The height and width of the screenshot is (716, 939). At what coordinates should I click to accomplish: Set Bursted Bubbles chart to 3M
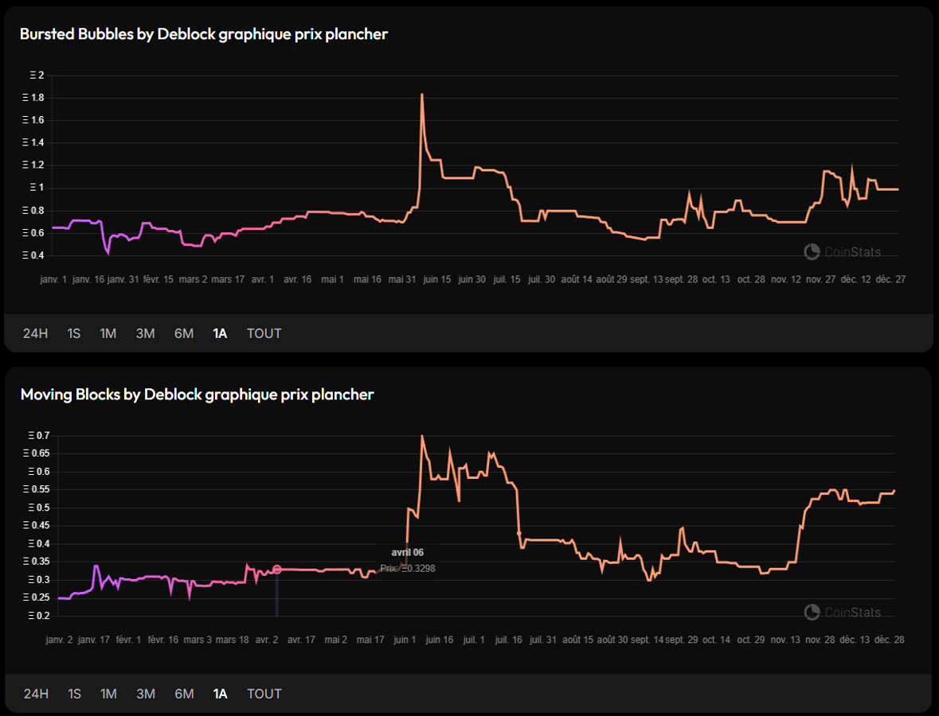(145, 333)
